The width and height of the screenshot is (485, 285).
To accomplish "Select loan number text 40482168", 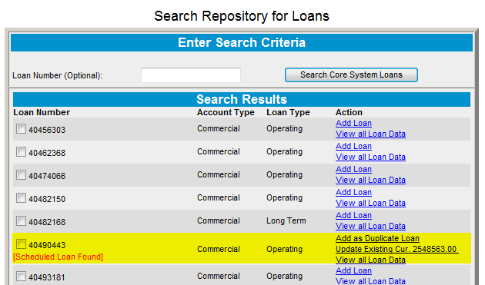I will coord(47,222).
